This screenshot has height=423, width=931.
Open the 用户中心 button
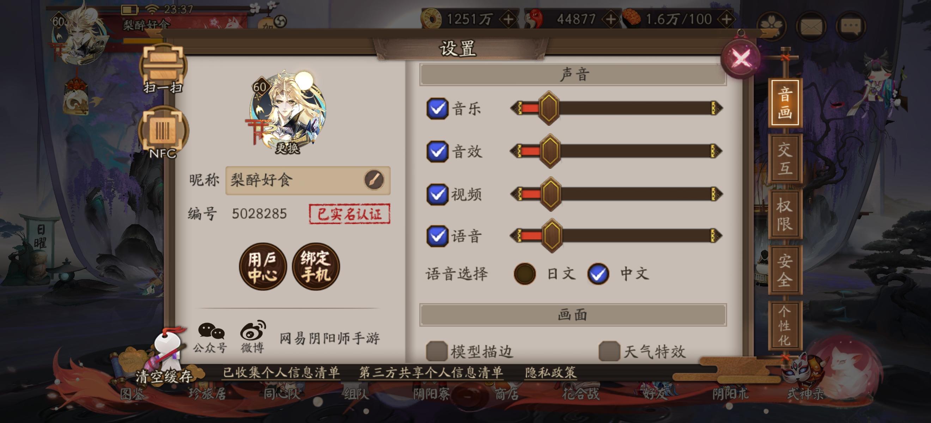coord(263,266)
